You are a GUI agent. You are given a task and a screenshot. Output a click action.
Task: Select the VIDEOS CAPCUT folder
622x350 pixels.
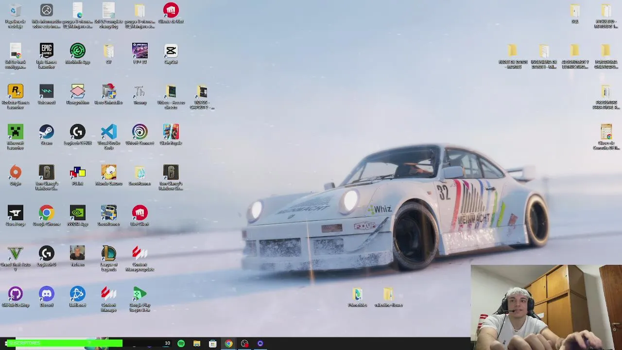coord(202,96)
